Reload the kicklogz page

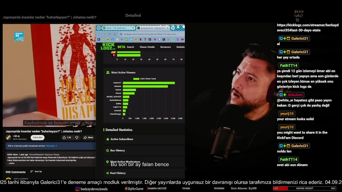click(x=110, y=34)
